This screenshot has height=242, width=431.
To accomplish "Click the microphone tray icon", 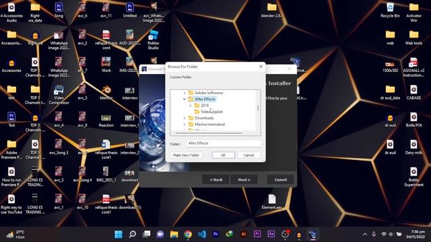I will pos(374,235).
